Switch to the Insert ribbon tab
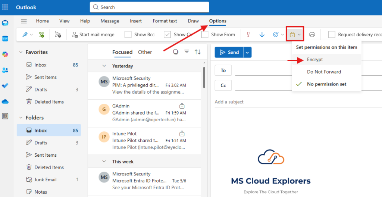Image resolution: width=382 pixels, height=197 pixels. click(x=136, y=21)
